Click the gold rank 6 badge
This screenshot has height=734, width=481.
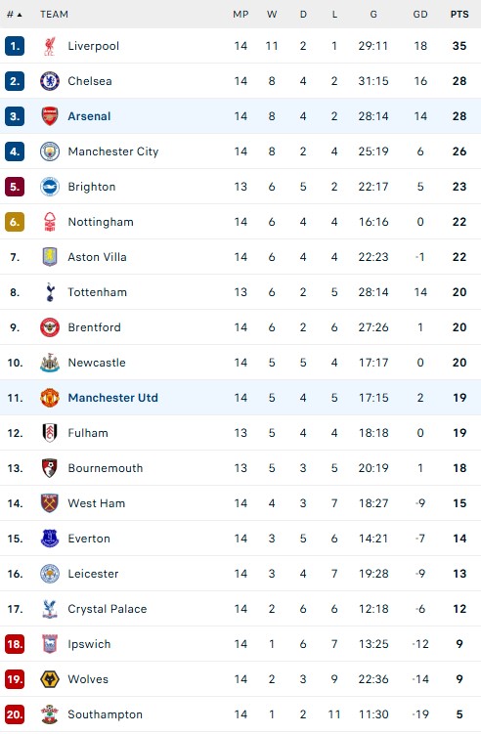coord(15,222)
